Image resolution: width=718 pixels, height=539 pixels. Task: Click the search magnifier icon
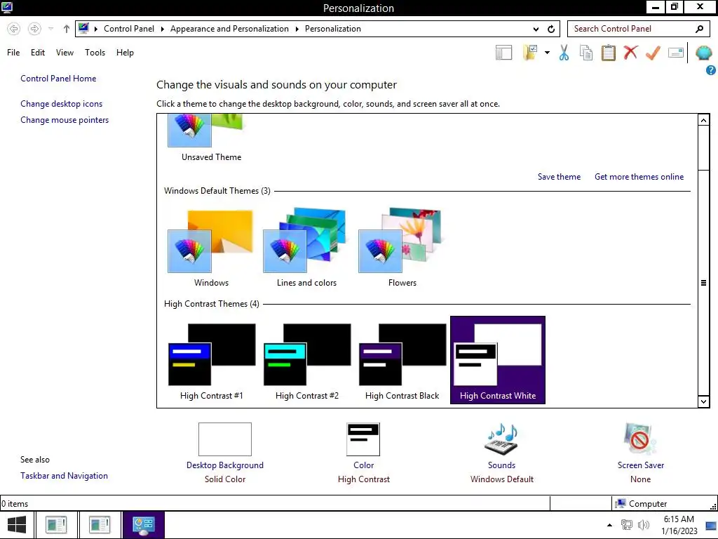[x=699, y=29]
